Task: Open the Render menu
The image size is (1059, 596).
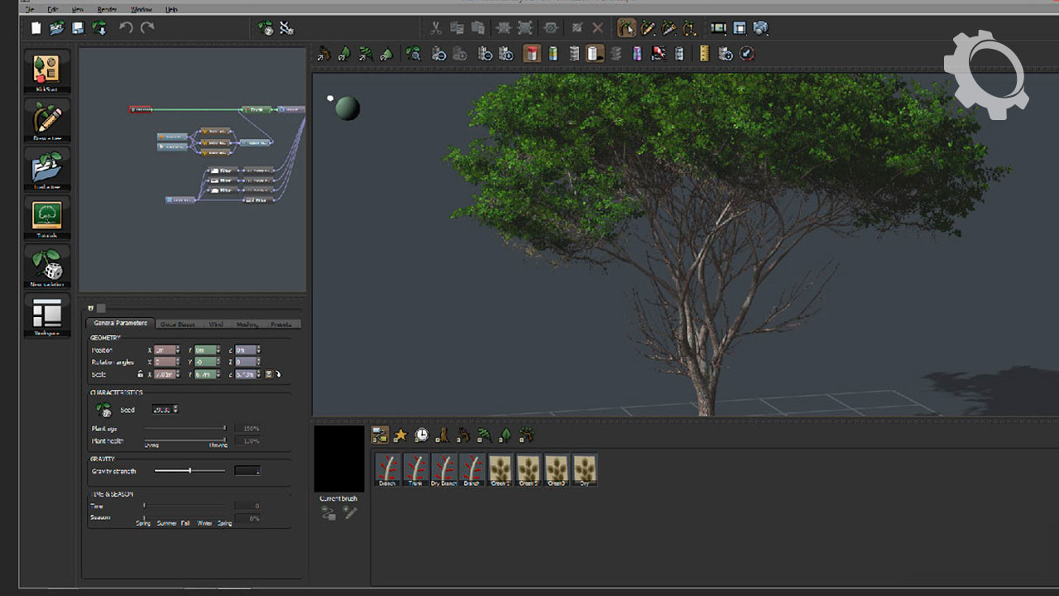Action: [107, 9]
